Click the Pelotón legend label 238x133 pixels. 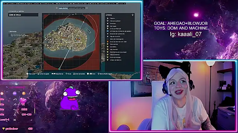pos(112,18)
